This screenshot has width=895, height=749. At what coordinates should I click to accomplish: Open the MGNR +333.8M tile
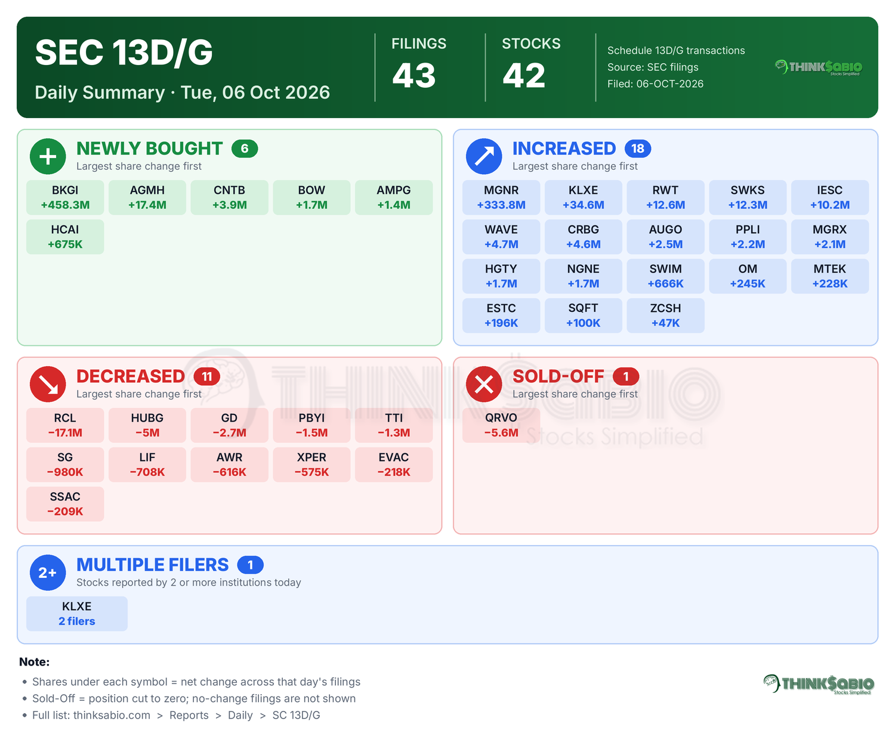[x=501, y=197]
